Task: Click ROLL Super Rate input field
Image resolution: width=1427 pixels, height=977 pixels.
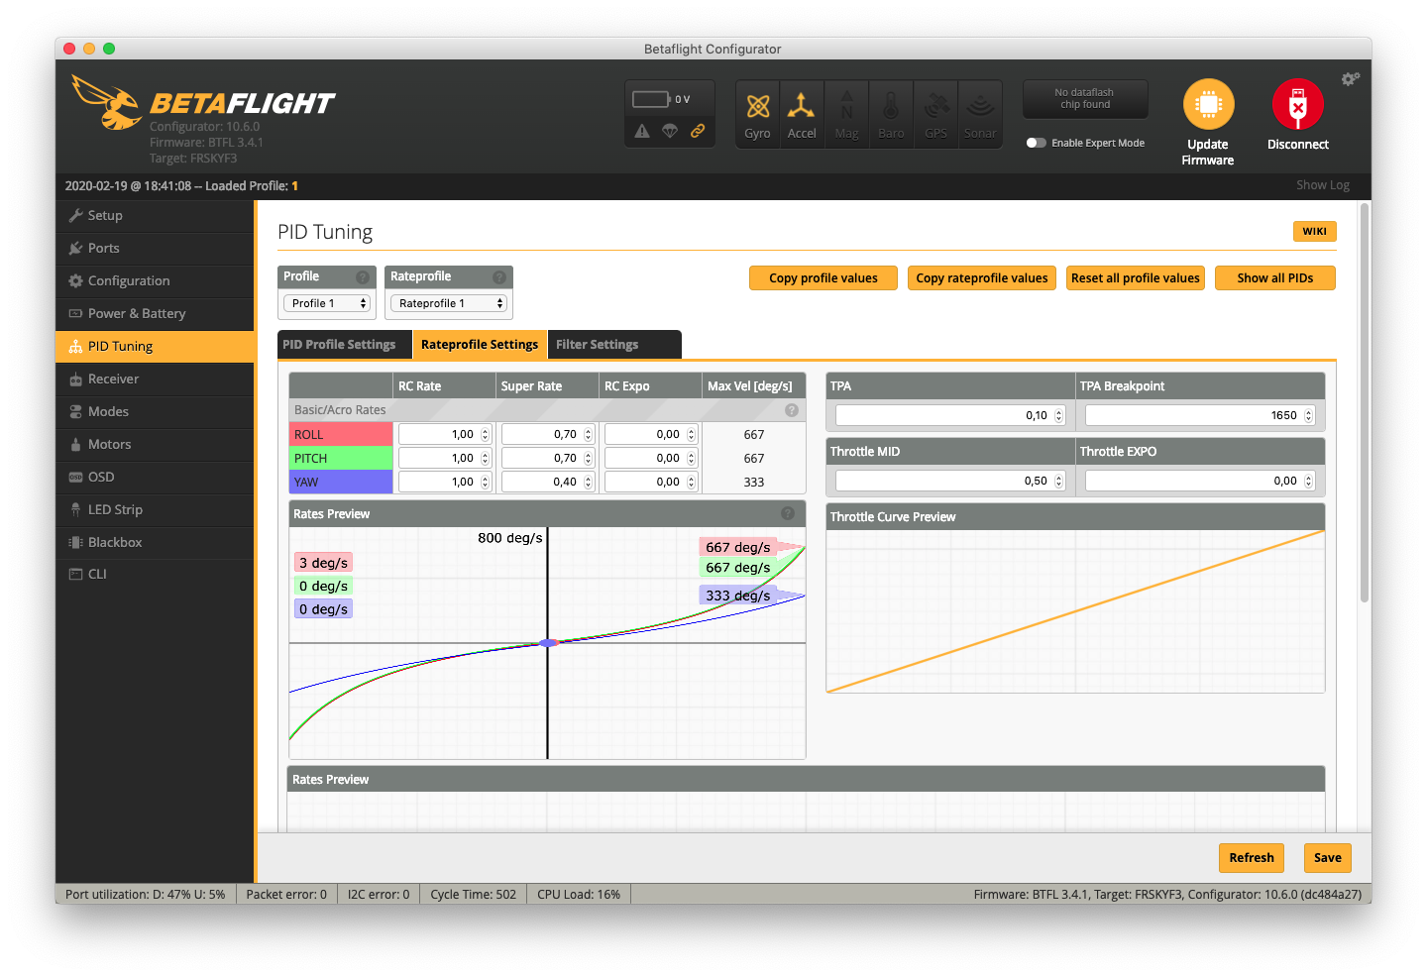Action: click(548, 434)
